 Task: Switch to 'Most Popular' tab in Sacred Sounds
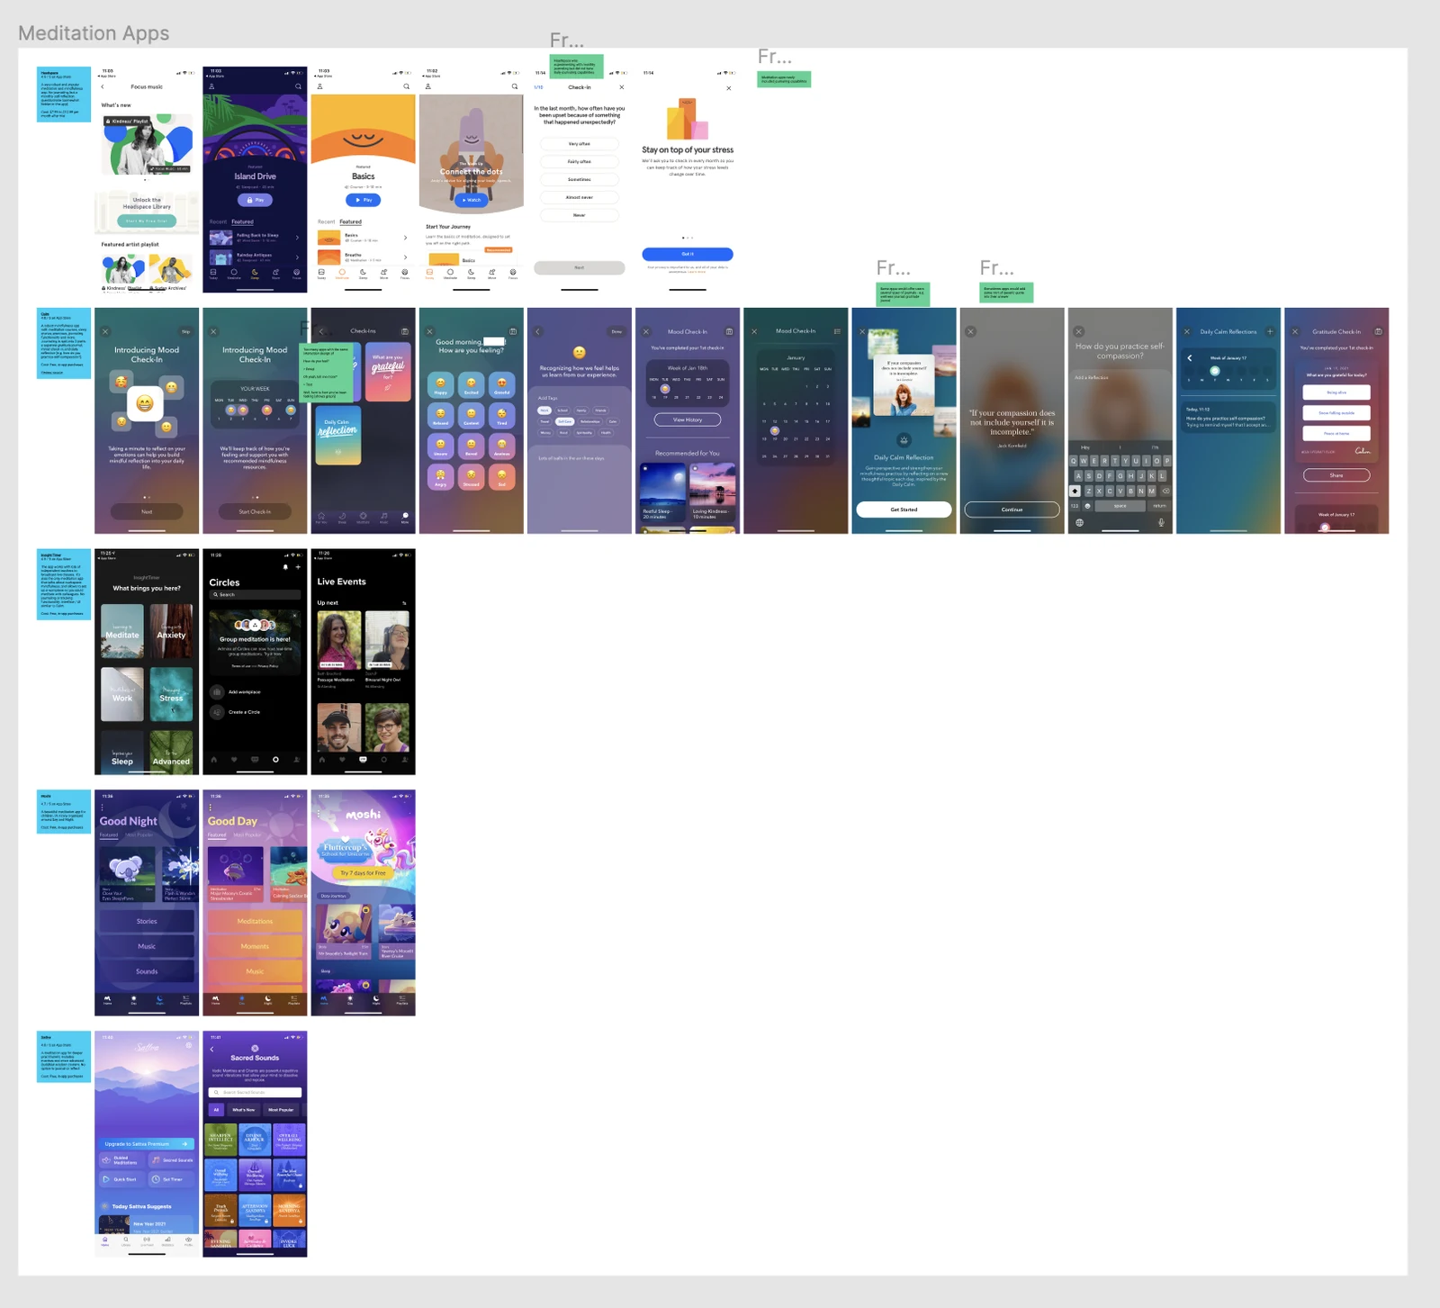281,1110
